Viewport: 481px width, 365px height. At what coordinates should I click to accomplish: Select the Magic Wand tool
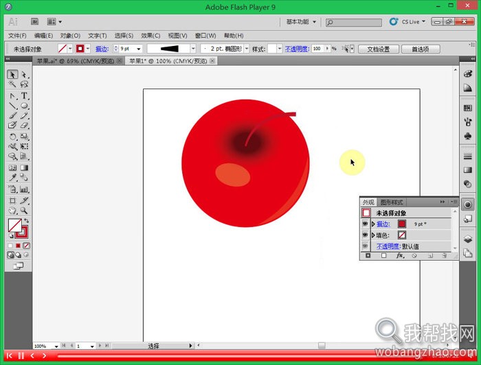point(12,84)
